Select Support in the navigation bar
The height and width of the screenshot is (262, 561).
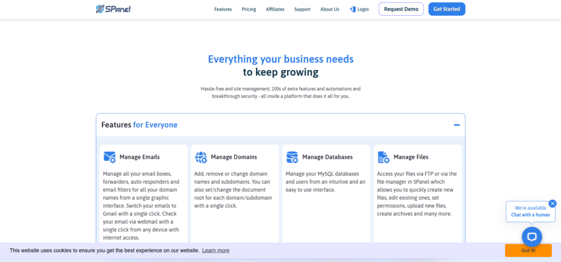[302, 9]
